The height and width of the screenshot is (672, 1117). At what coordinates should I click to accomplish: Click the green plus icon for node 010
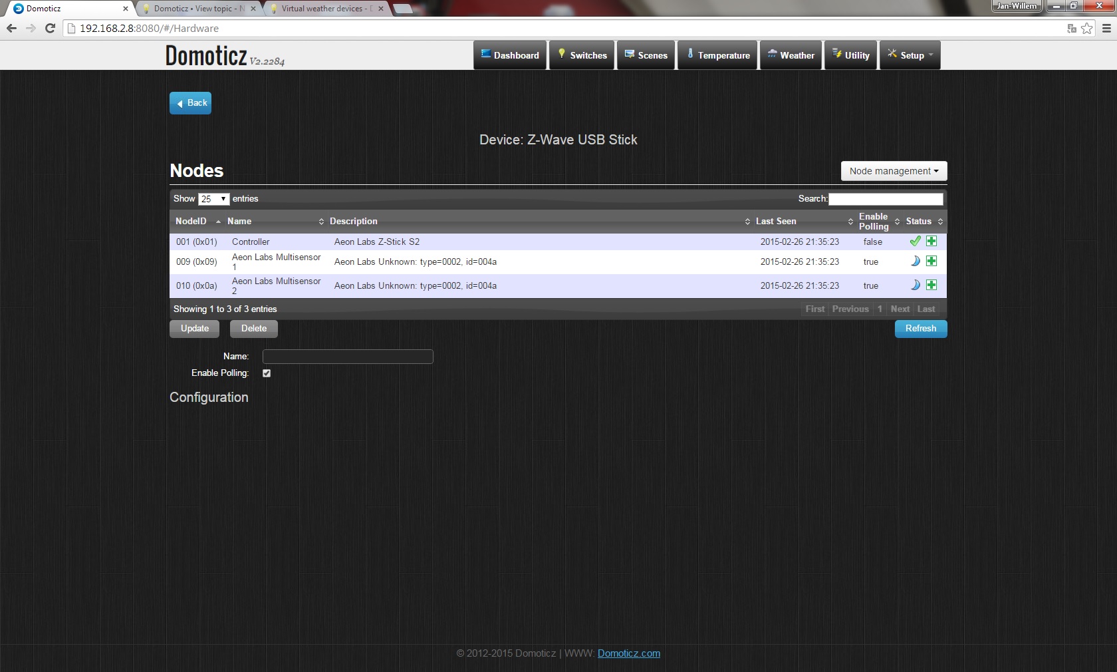click(931, 285)
